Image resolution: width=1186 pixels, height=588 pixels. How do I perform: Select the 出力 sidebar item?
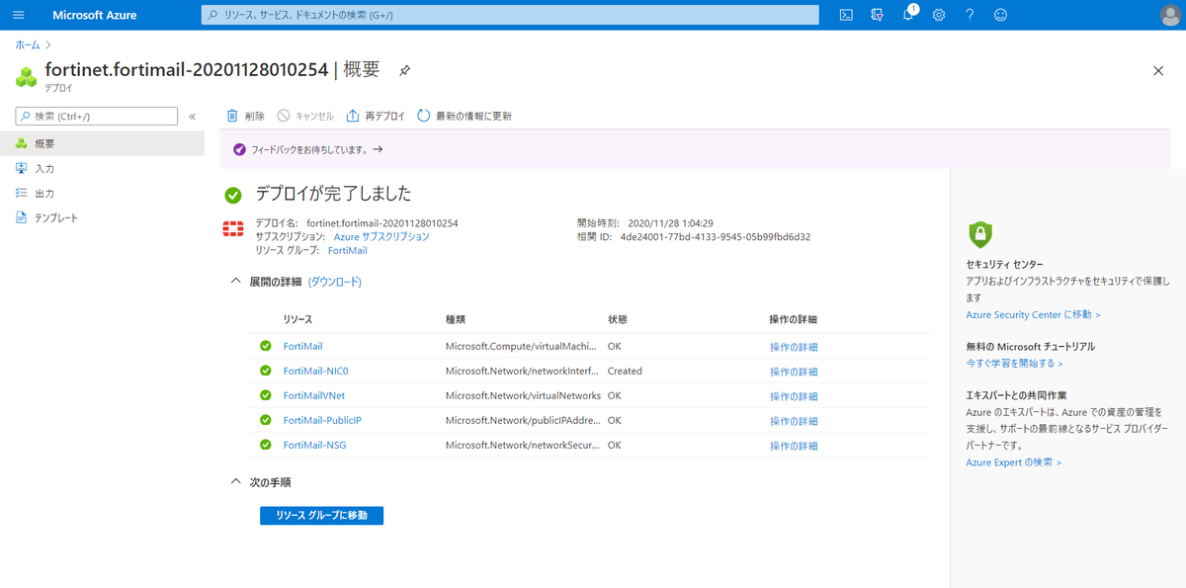[102, 193]
